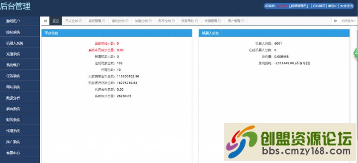Click the tab bar right double-arrow icon
Screen dimensions: 358x163
(335, 21)
